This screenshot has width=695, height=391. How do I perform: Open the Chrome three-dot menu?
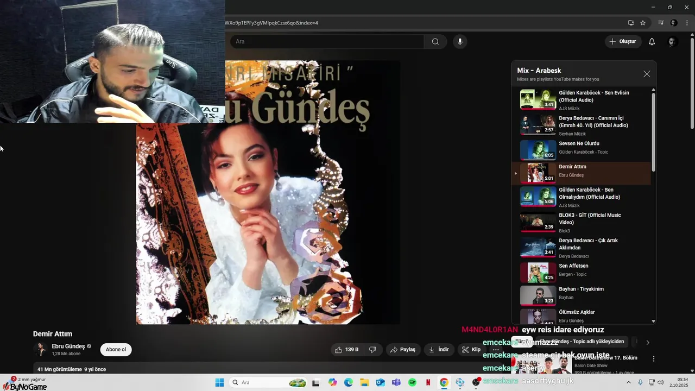[687, 23]
